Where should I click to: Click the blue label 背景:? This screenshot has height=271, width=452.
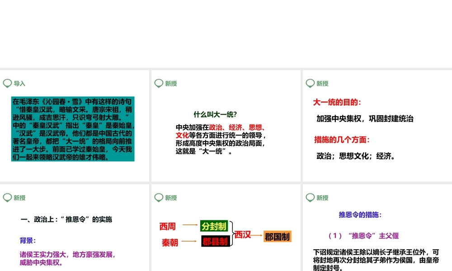[x=28, y=240]
